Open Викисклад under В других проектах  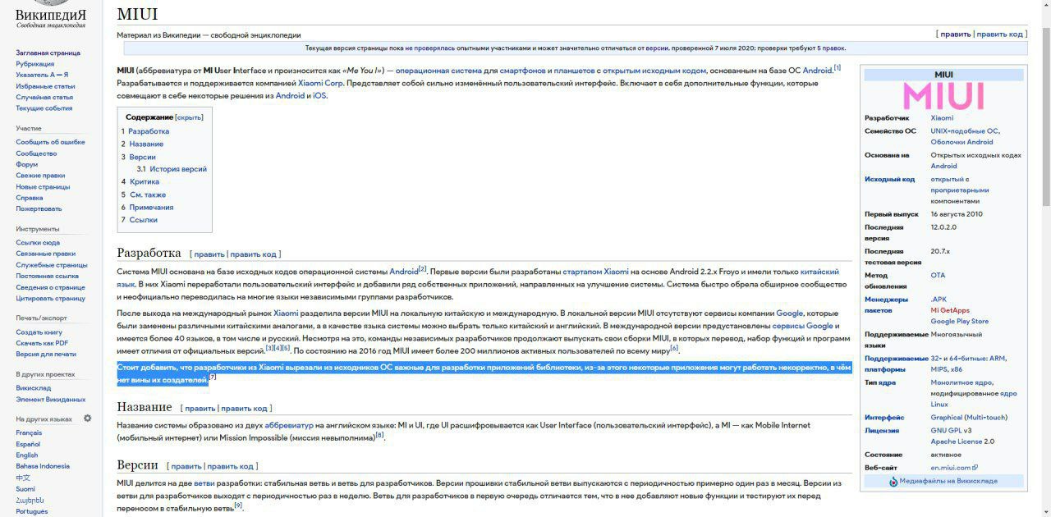[x=33, y=388]
